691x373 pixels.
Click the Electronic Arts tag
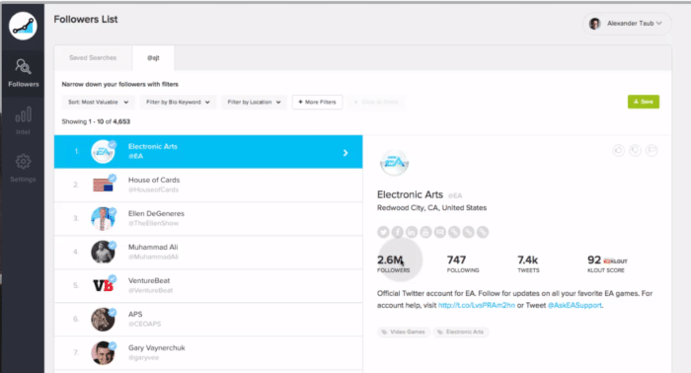tap(461, 332)
